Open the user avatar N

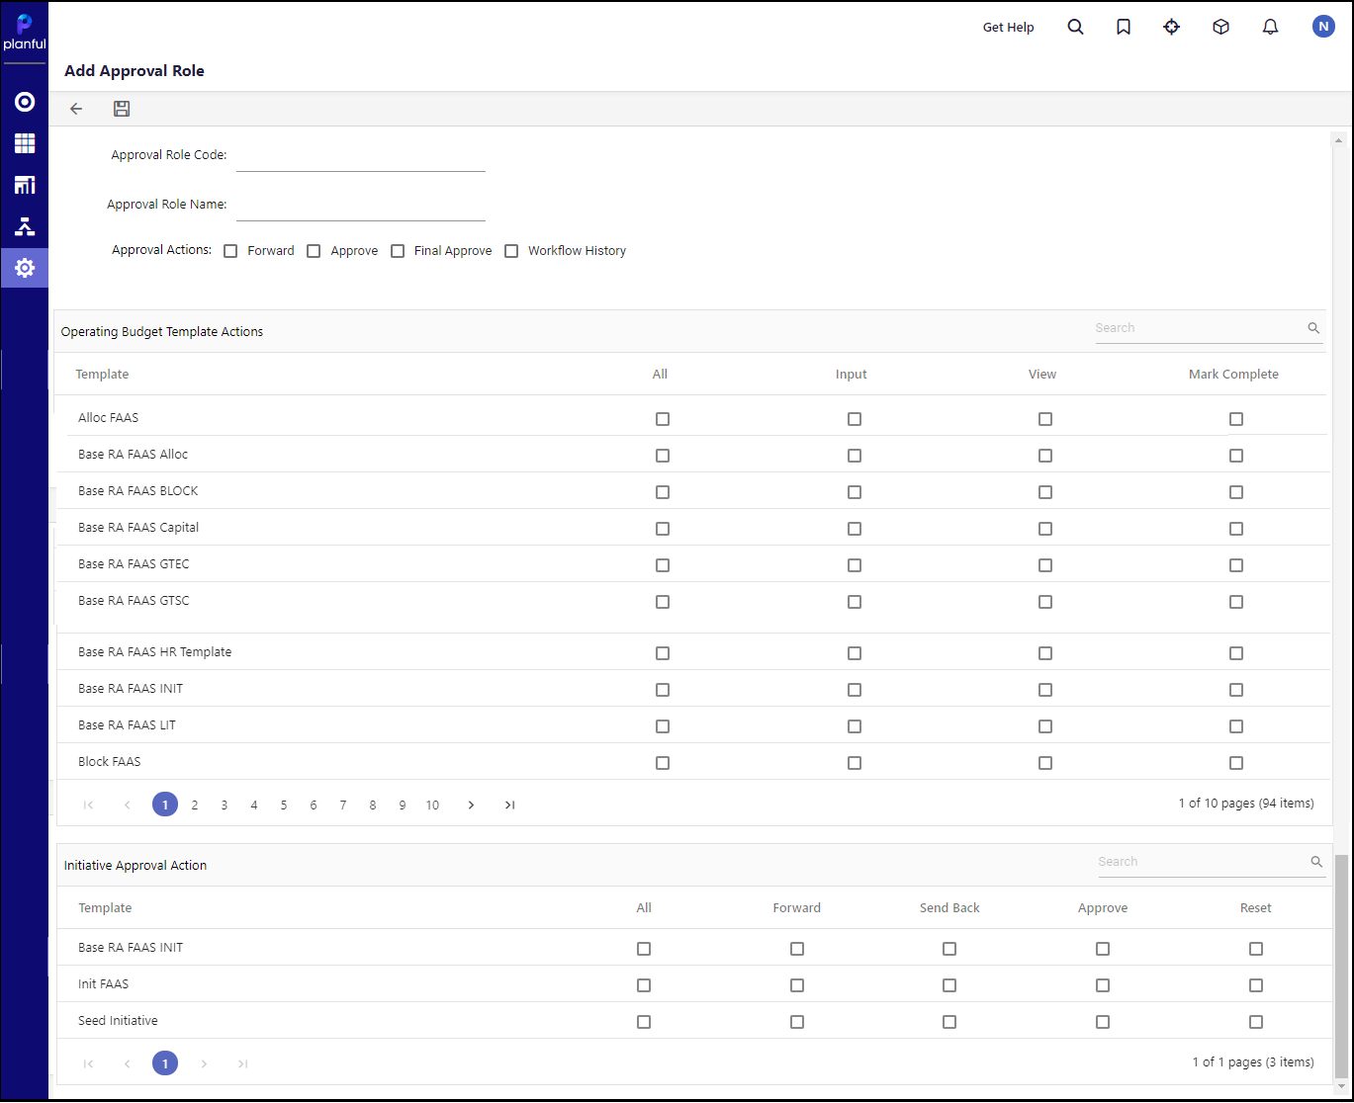click(x=1323, y=27)
